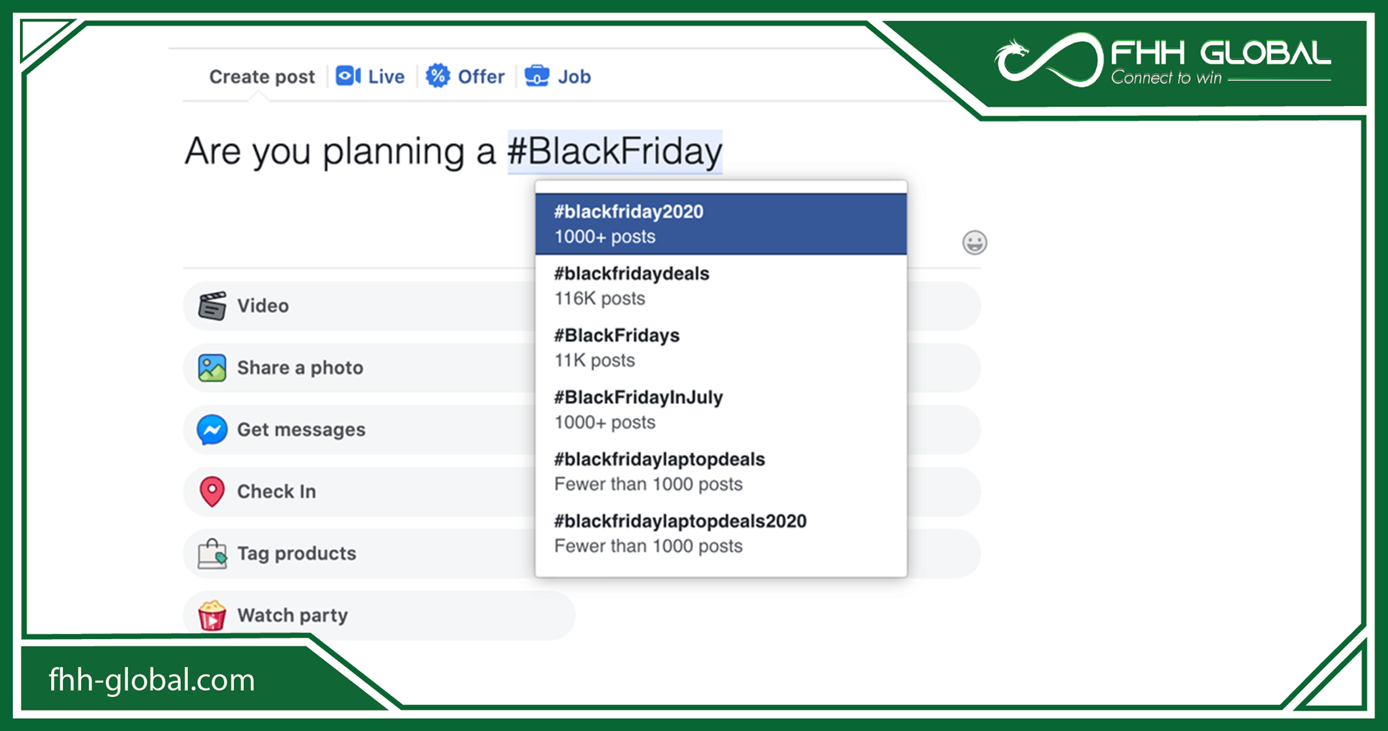
Task: Choose the #blackfridaylaptopdeals hashtag
Action: pos(660,471)
